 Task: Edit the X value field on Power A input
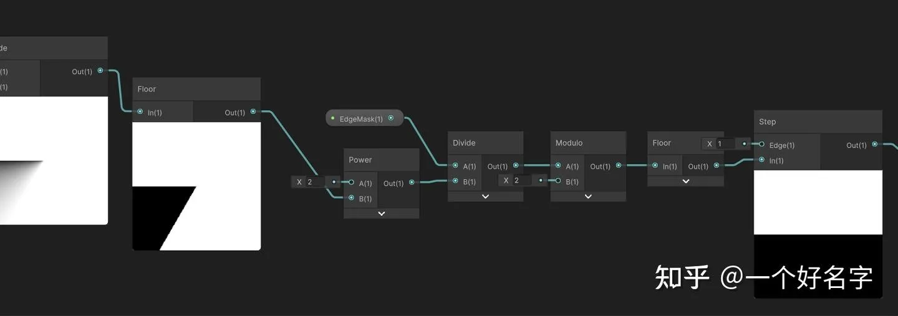point(316,182)
